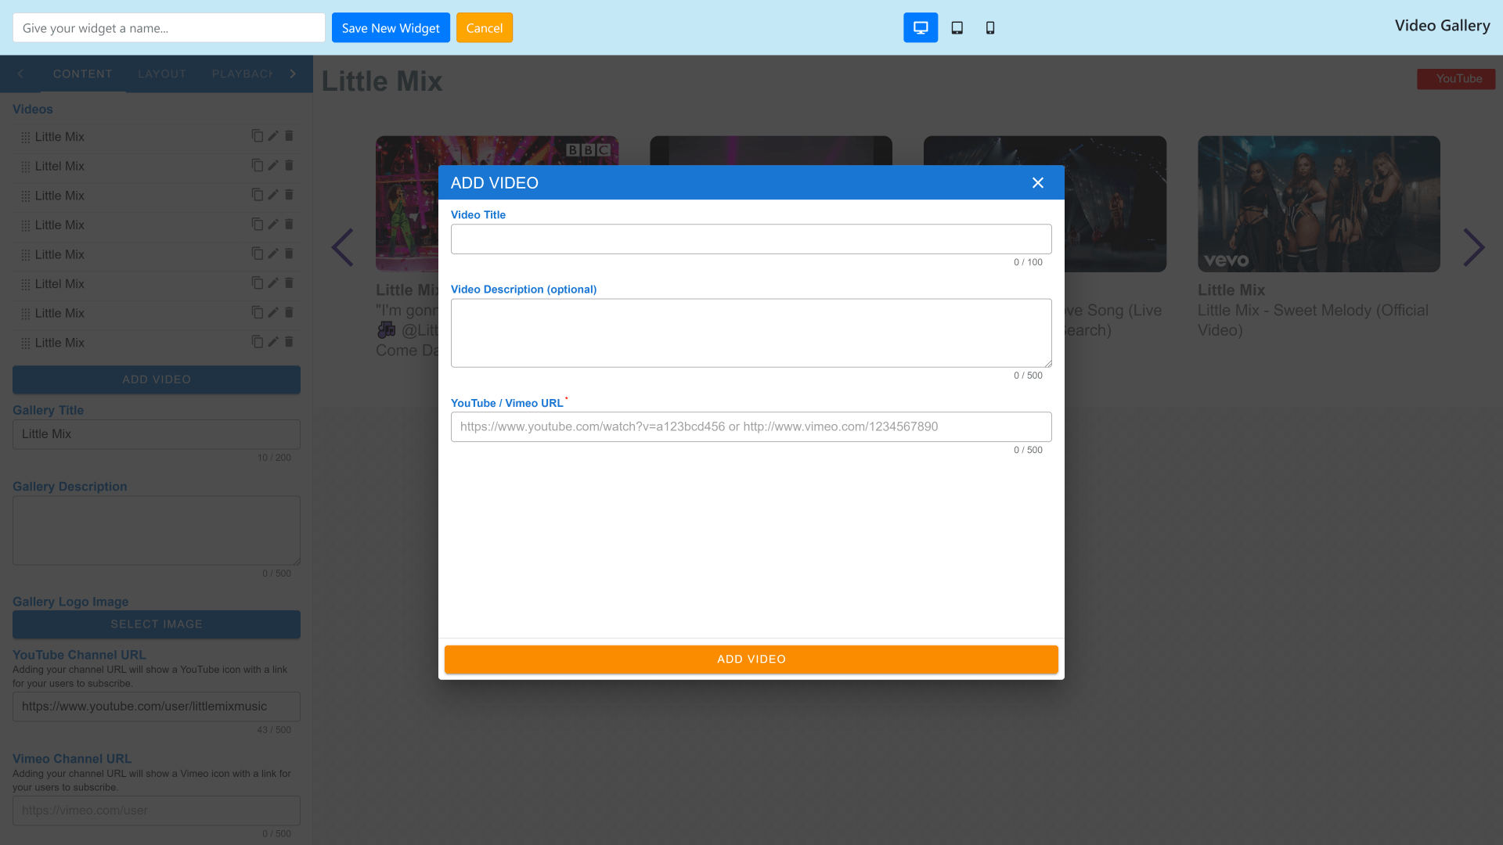Open the CONTENT tab
Viewport: 1503px width, 845px height.
coord(83,74)
